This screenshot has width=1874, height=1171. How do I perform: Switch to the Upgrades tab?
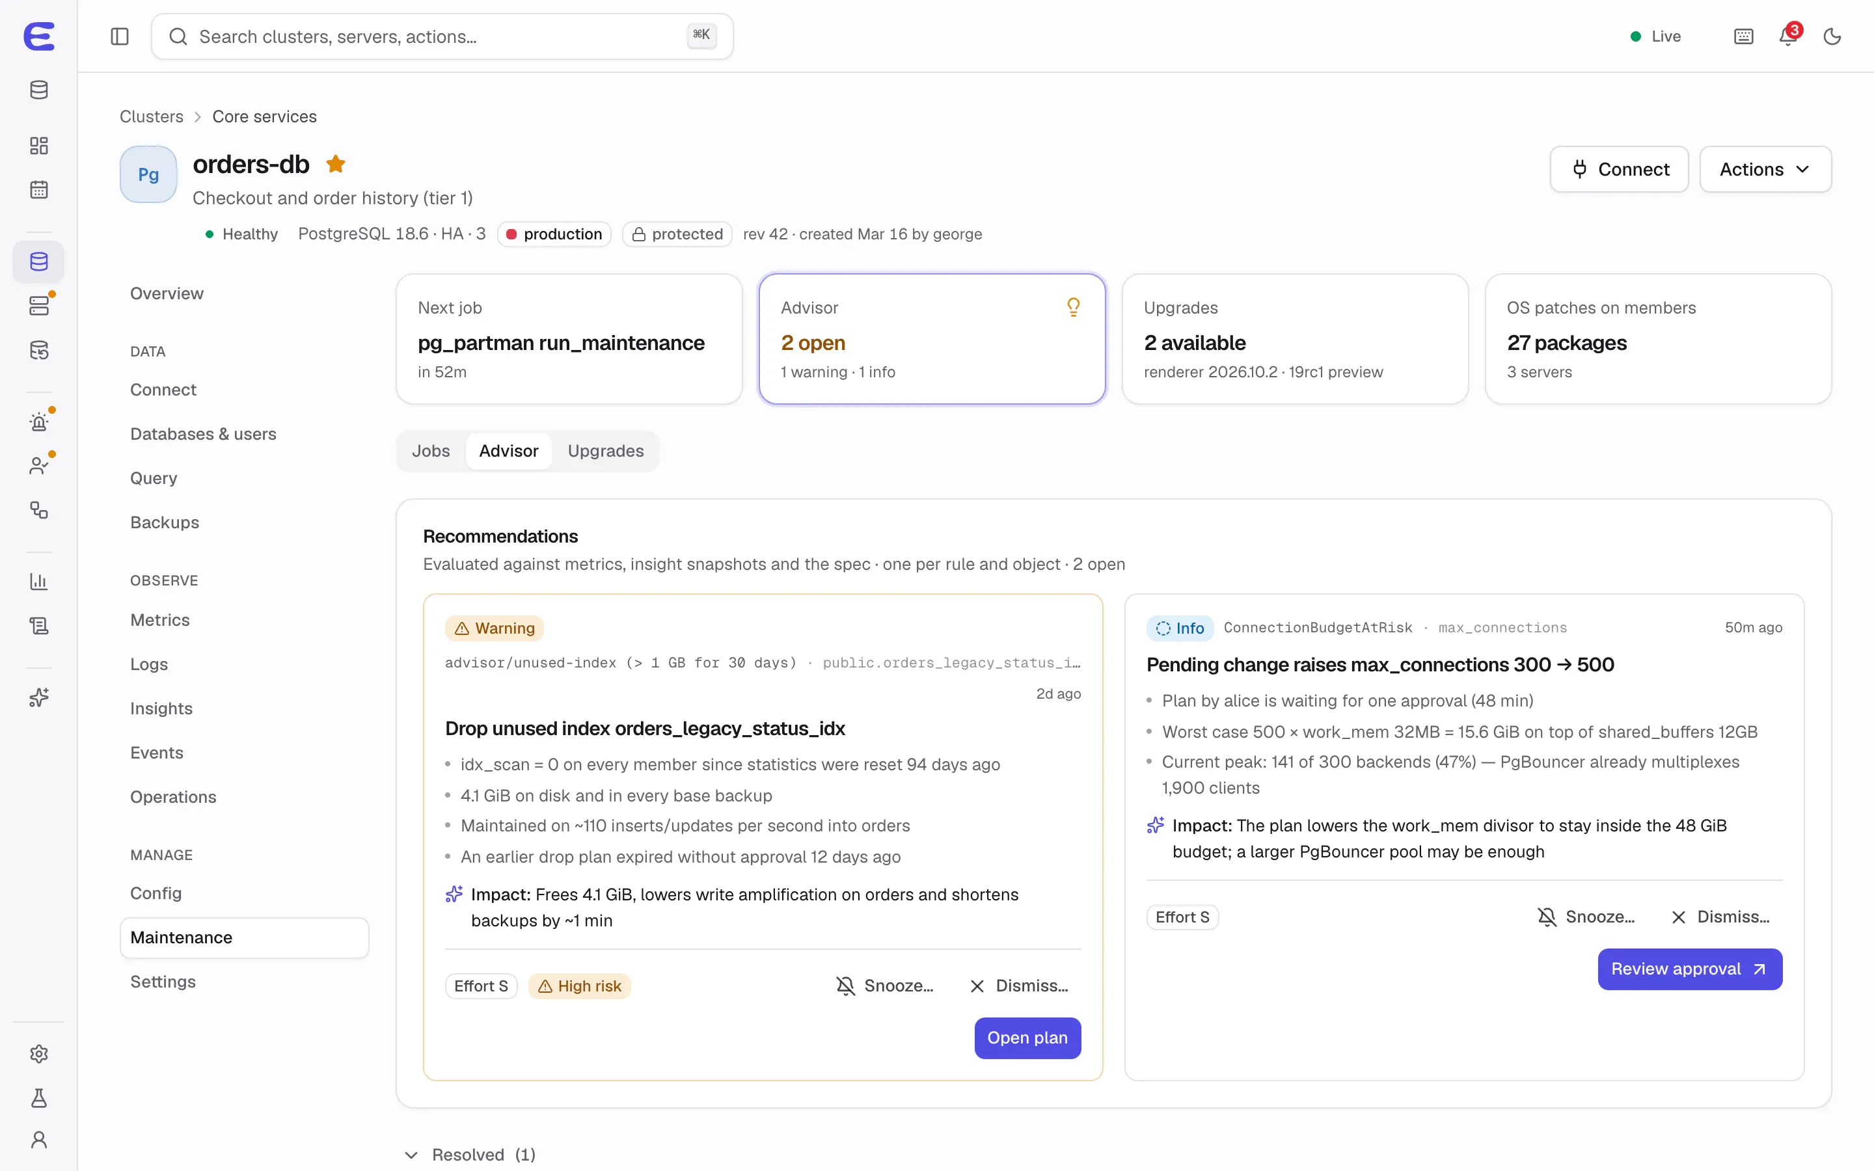(606, 451)
